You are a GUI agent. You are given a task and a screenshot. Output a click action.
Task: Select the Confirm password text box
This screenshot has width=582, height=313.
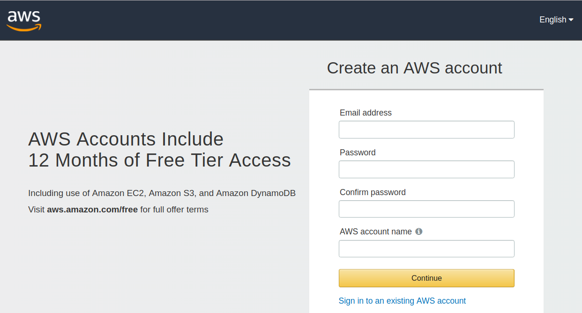426,209
